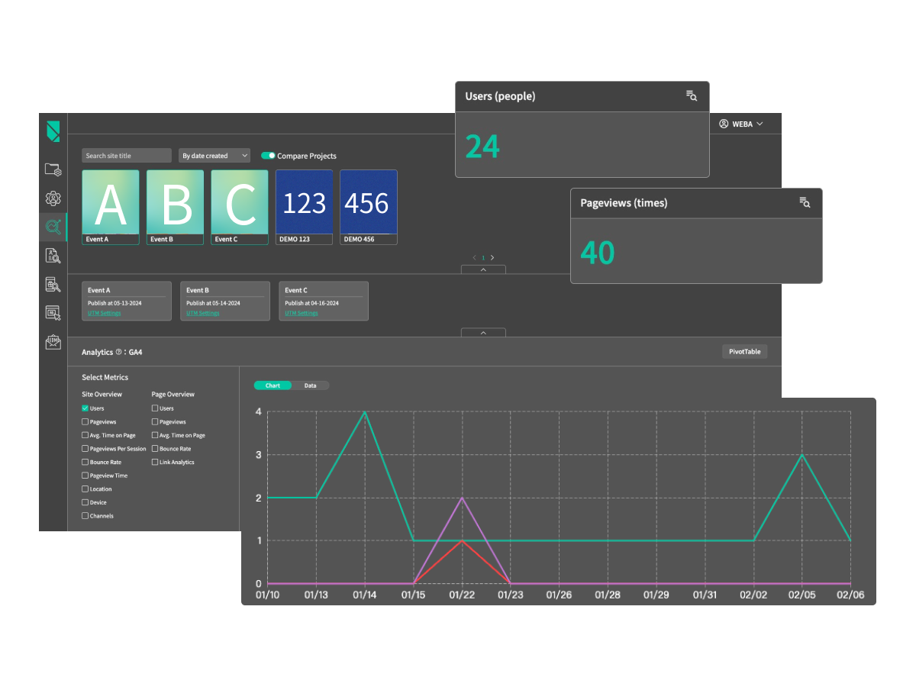The image size is (916, 687).
Task: Click the AD click-tracking sidebar icon
Action: pyautogui.click(x=53, y=313)
